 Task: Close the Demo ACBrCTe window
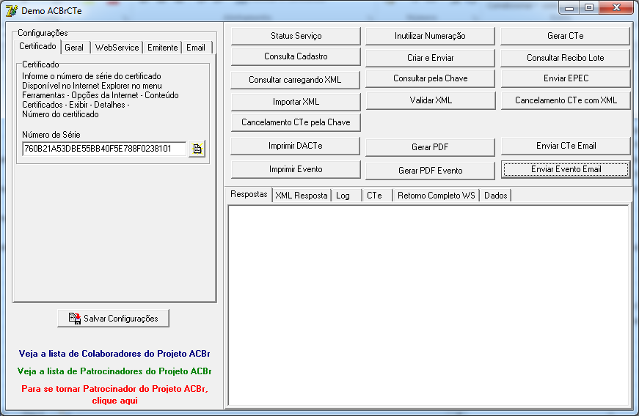[x=616, y=8]
